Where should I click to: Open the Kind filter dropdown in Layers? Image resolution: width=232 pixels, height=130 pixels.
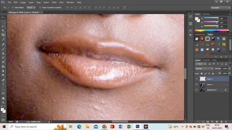point(201,64)
